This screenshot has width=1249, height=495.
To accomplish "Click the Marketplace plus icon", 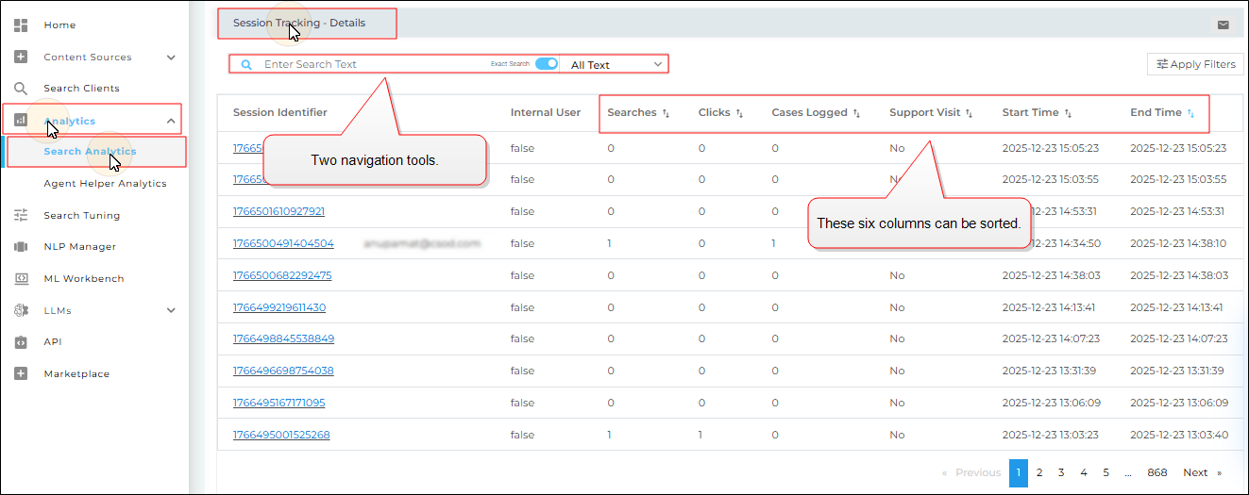I will click(x=21, y=374).
